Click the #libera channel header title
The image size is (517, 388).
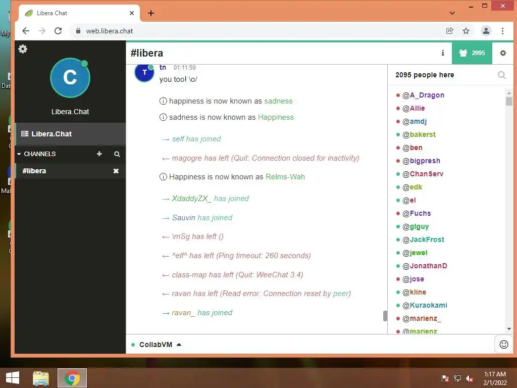point(147,53)
